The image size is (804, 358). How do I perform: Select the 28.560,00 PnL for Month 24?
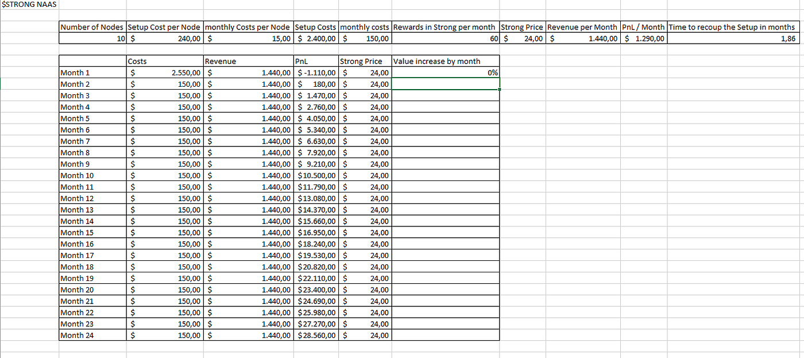(316, 335)
